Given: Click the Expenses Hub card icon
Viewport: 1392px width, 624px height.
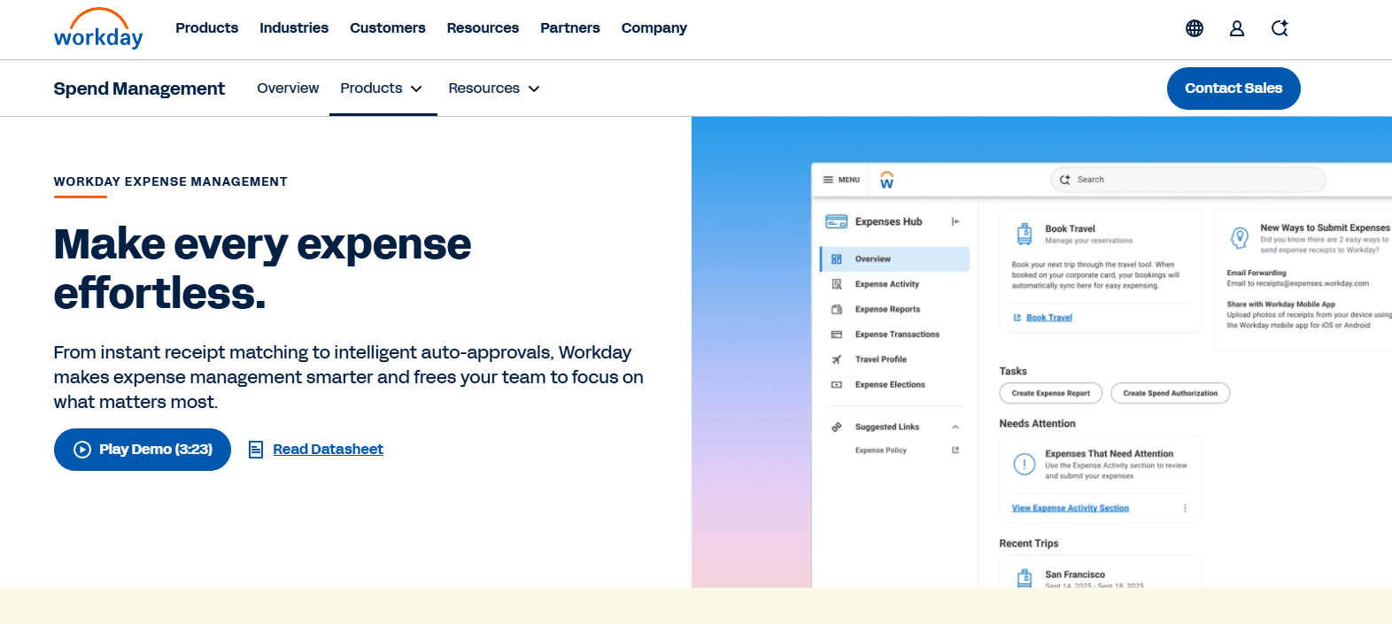Looking at the screenshot, I should pyautogui.click(x=836, y=221).
